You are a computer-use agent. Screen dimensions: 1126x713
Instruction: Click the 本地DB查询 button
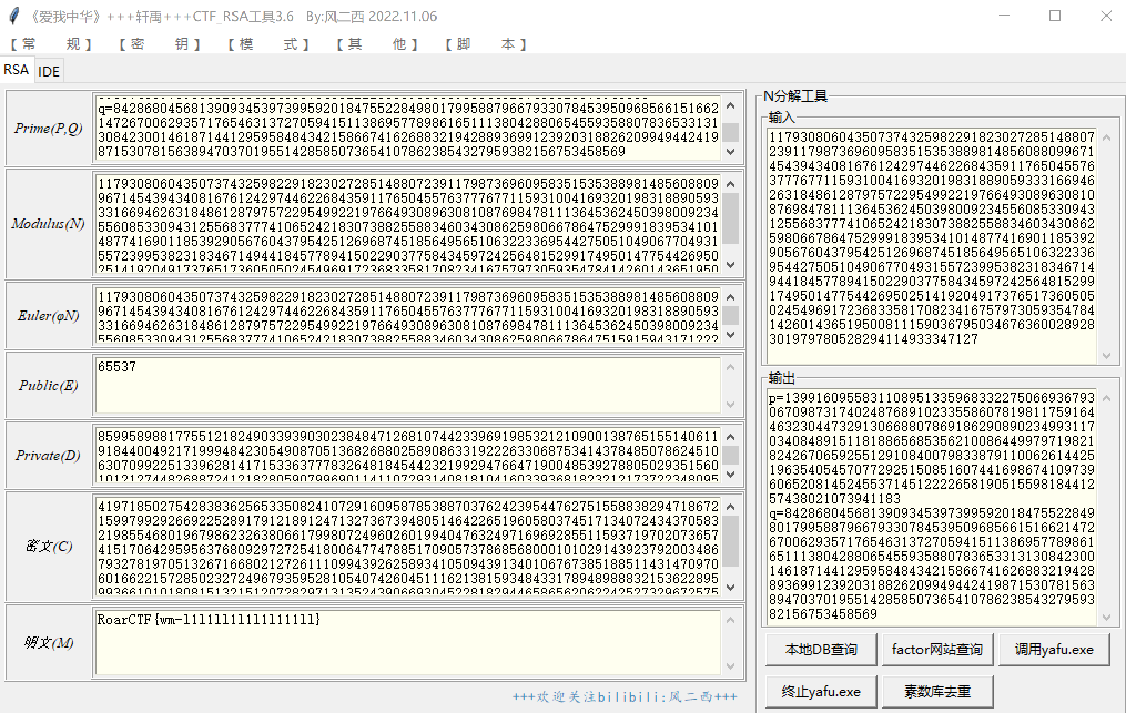(821, 649)
